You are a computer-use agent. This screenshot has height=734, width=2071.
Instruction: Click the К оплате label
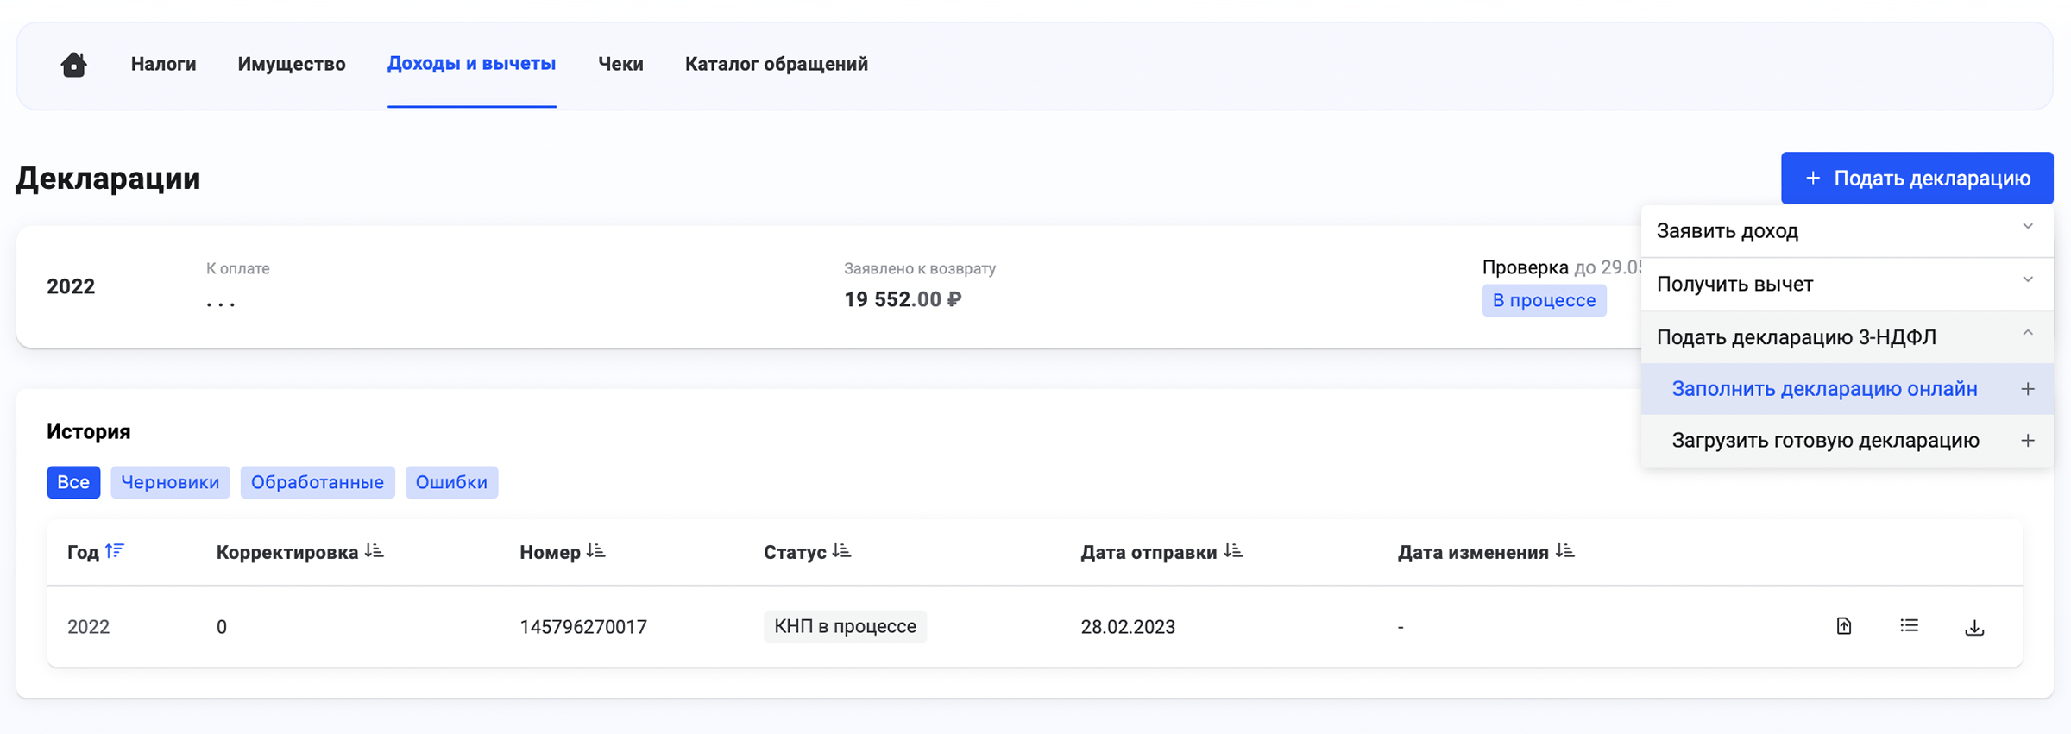pyautogui.click(x=238, y=268)
